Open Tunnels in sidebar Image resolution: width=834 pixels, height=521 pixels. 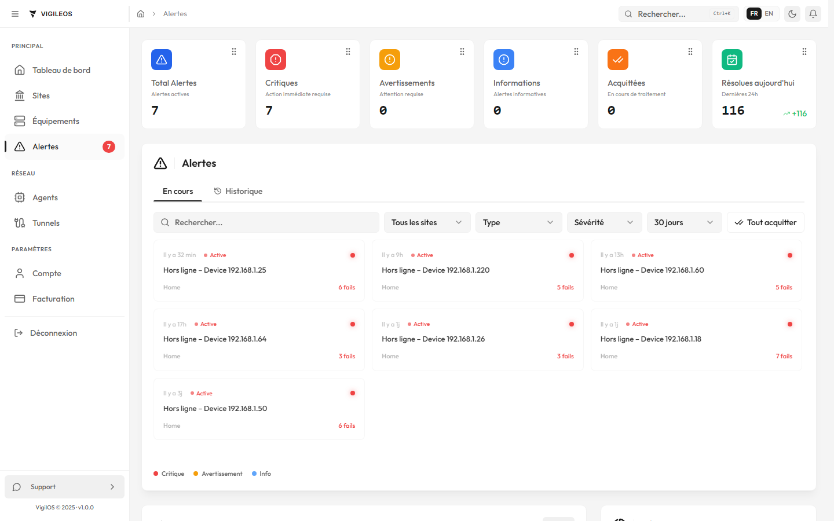coord(64,223)
